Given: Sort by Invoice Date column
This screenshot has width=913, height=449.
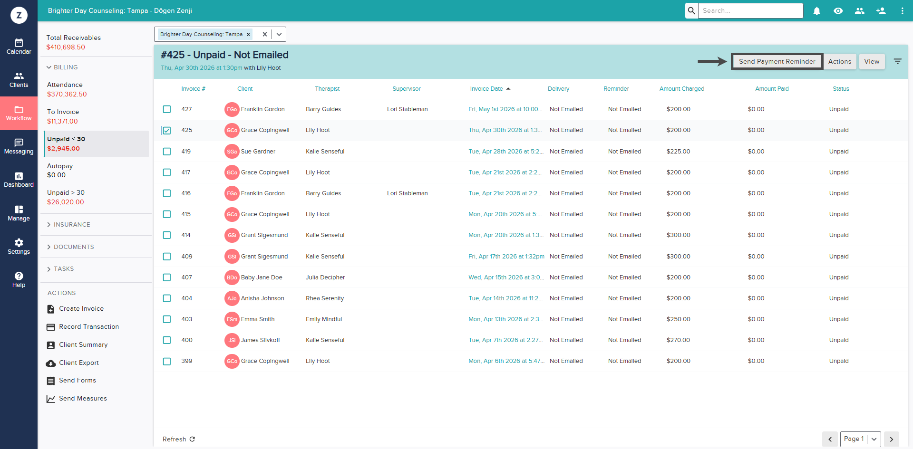Looking at the screenshot, I should pyautogui.click(x=490, y=89).
